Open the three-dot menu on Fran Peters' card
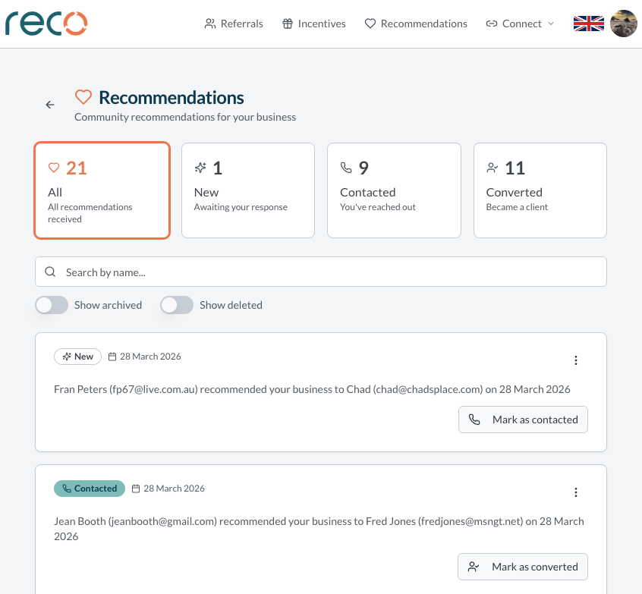Screen dimensions: 642x594 [x=576, y=360]
